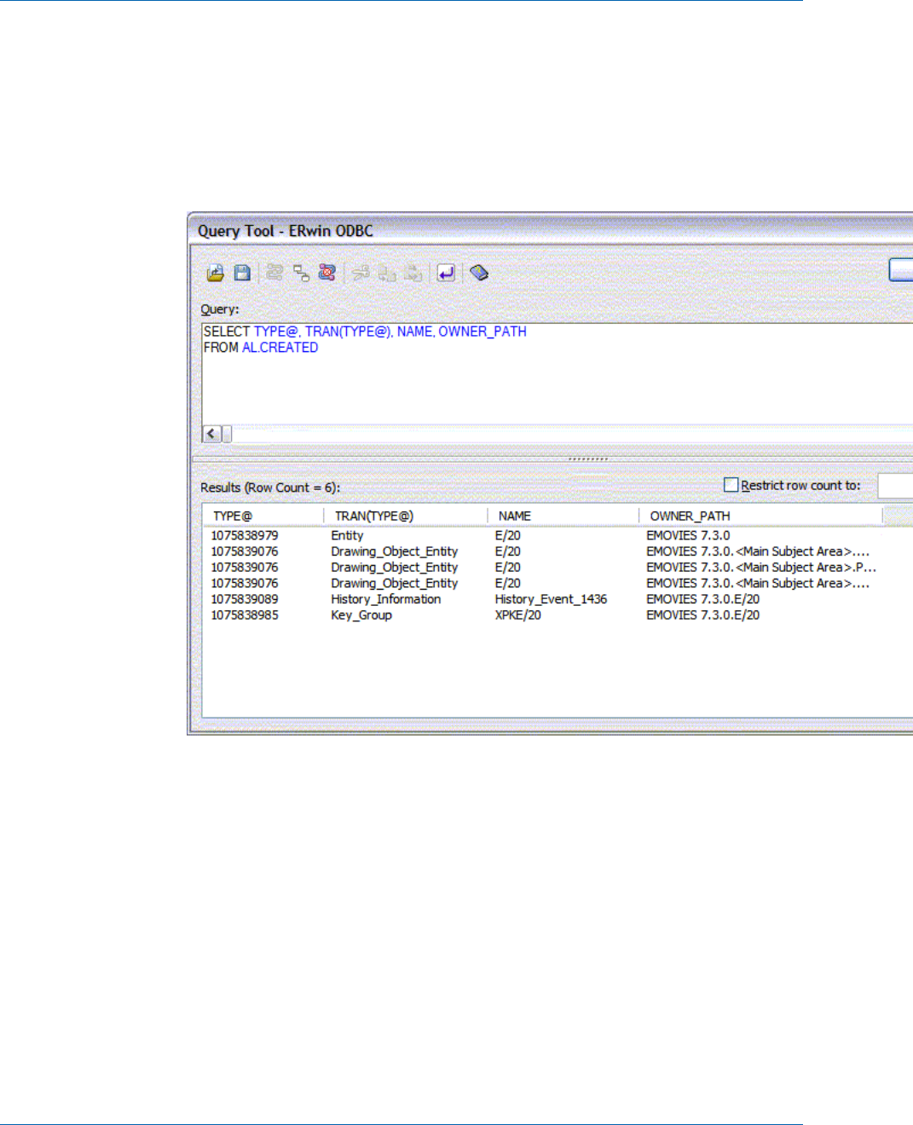The image size is (913, 1125).
Task: Select the E/20 cell in the Entity row
Action: pos(507,535)
